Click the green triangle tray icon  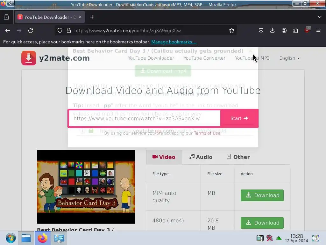click(x=279, y=238)
